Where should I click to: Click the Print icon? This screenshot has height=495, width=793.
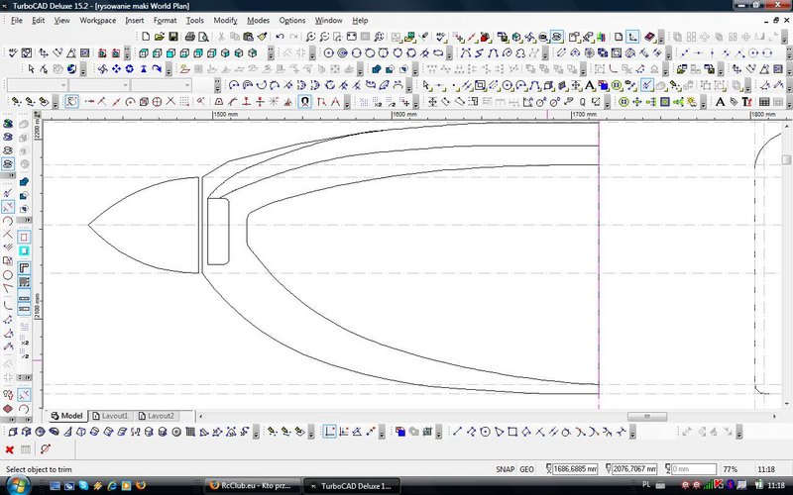point(189,37)
